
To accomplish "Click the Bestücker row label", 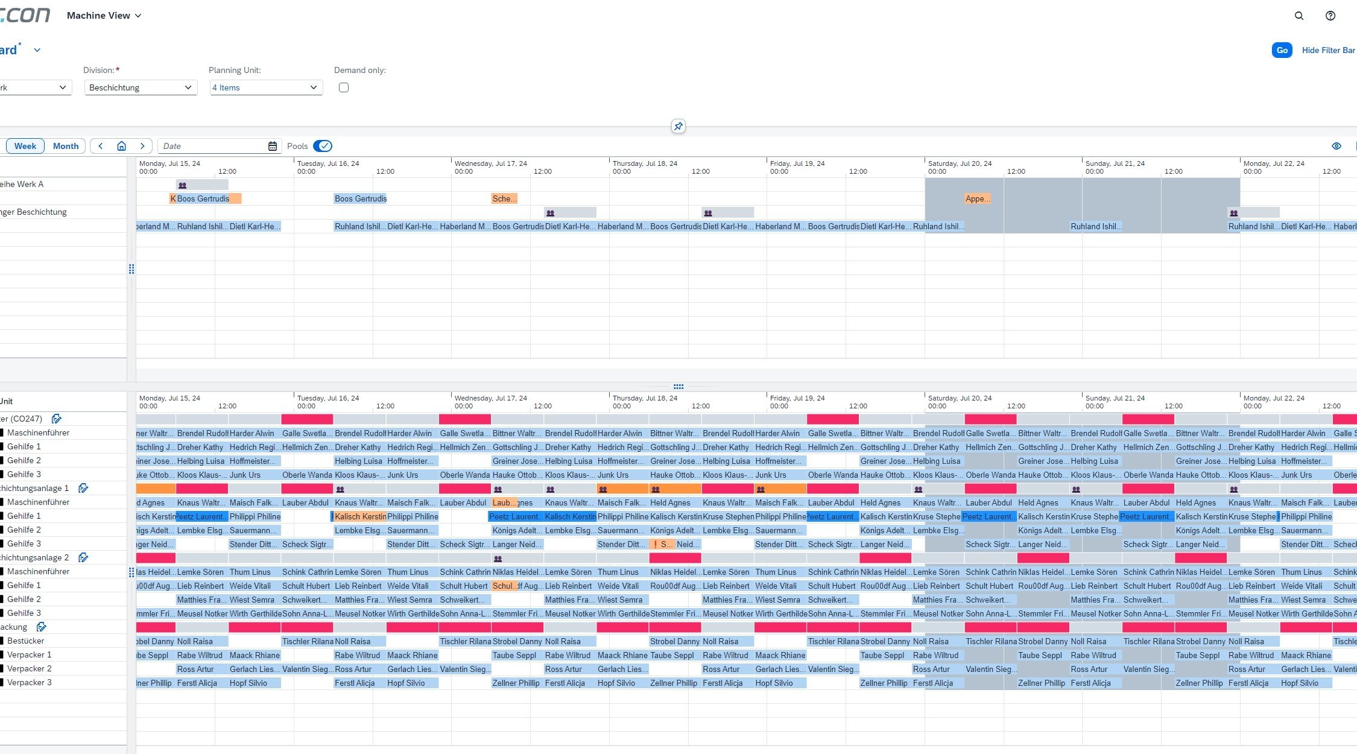I will [x=25, y=641].
